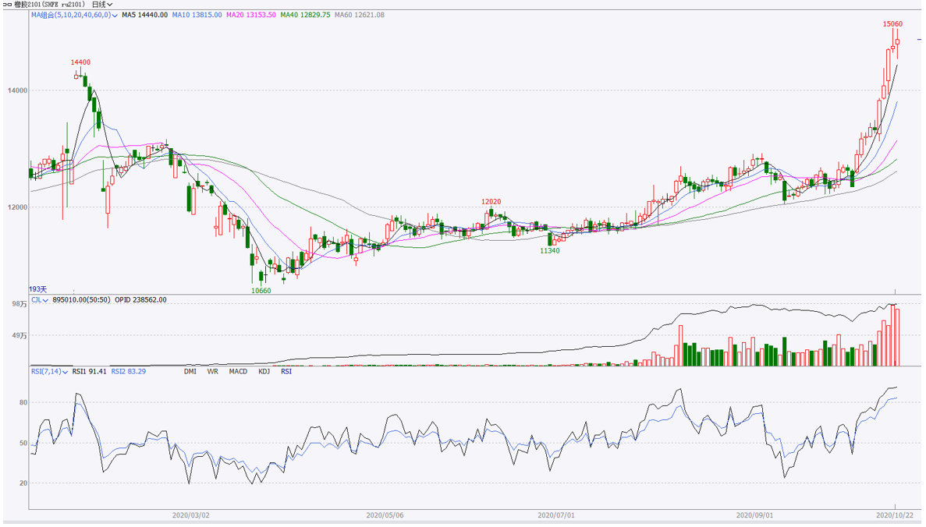This screenshot has width=926, height=527.
Task: Click the 10660 low price marker
Action: pyautogui.click(x=261, y=290)
